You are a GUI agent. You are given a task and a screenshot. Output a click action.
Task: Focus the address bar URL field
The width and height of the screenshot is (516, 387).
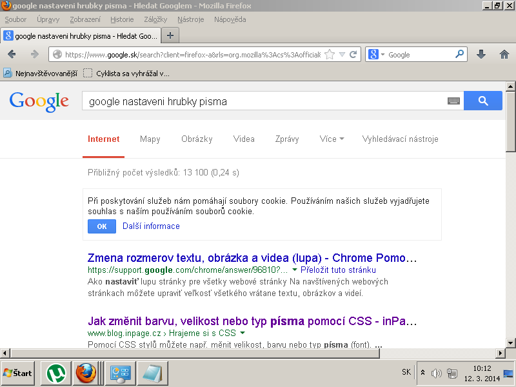click(x=192, y=54)
